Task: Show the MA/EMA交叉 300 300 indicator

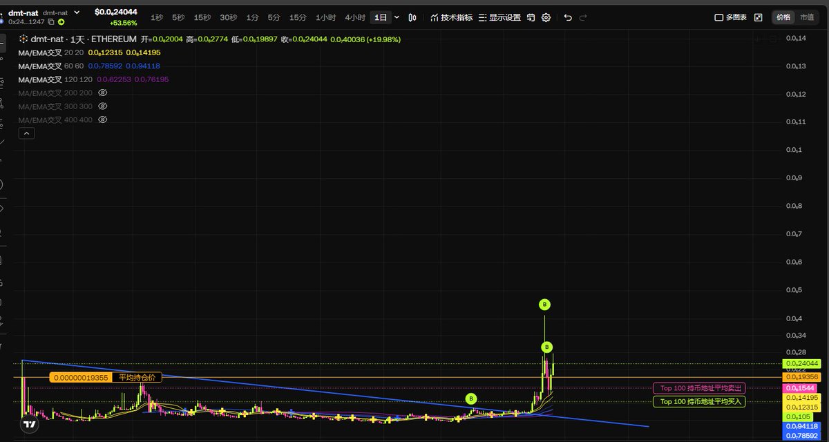Action: coord(103,106)
